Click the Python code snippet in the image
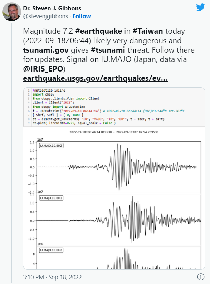The height and width of the screenshot is (284, 210). click(x=114, y=107)
